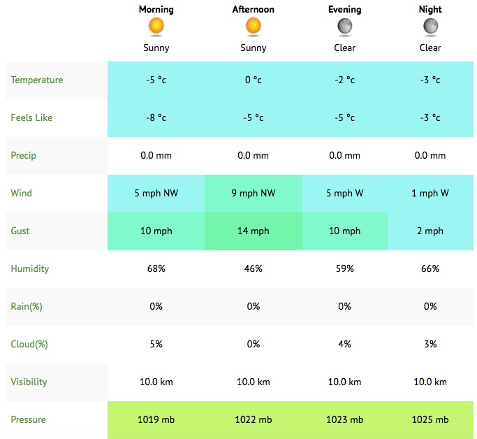Click the Temperature row label

point(37,80)
